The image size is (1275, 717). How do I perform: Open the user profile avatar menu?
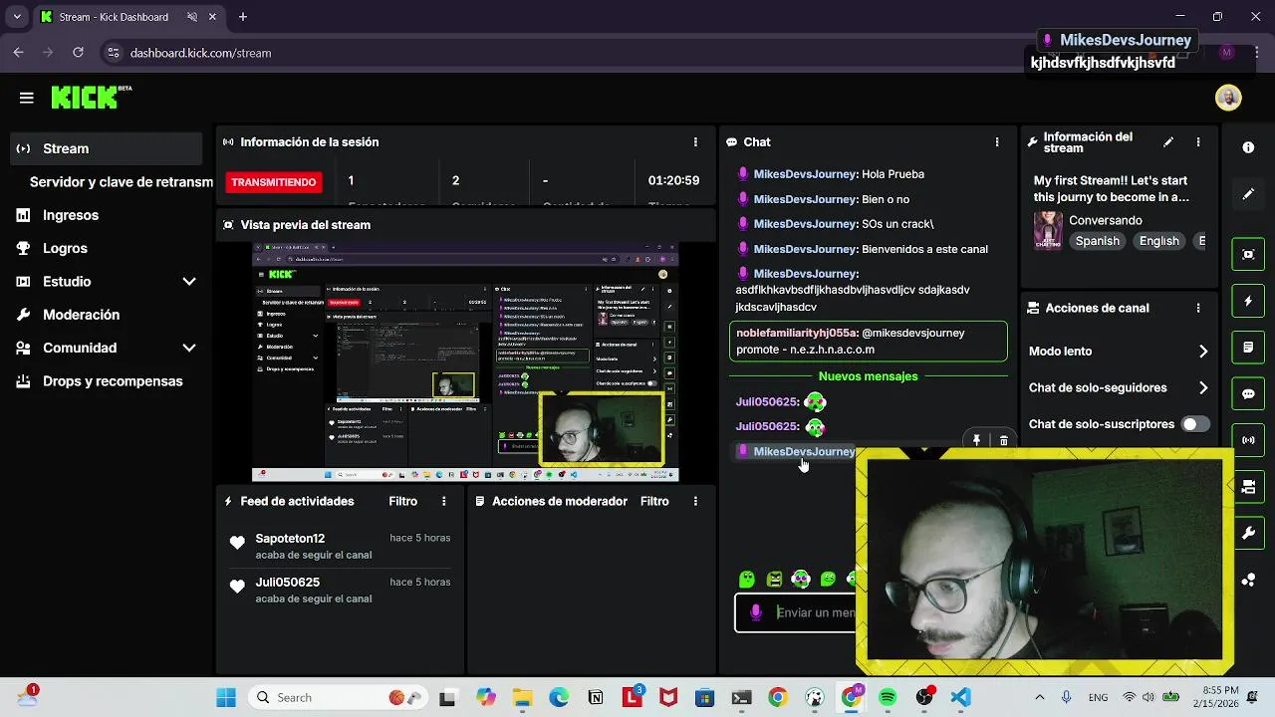(x=1228, y=98)
